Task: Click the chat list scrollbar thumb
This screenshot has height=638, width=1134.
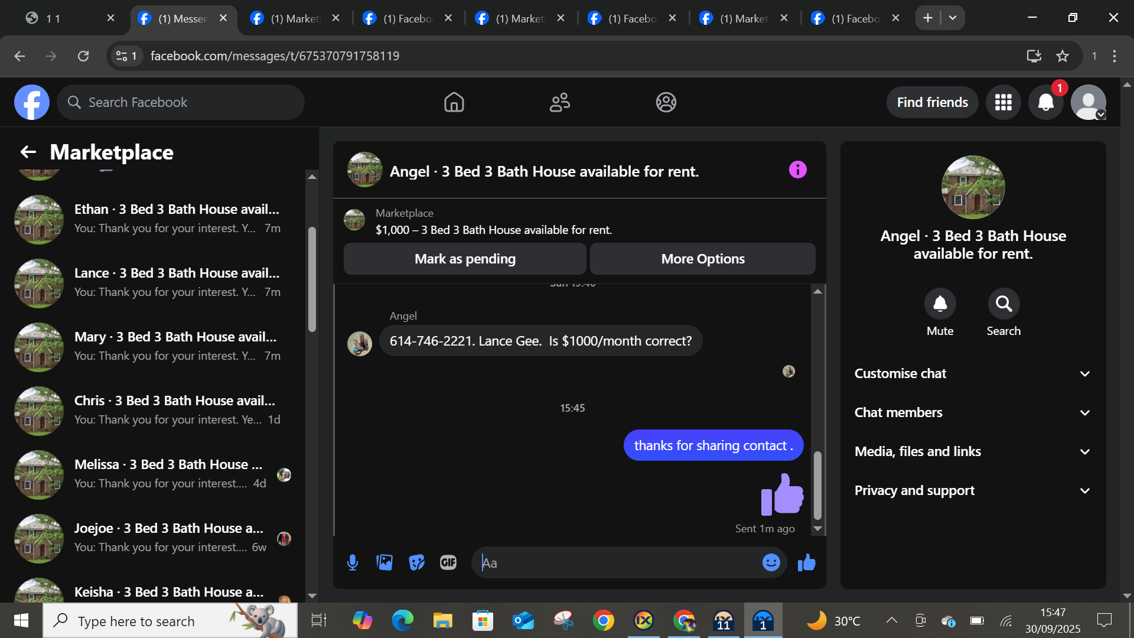Action: click(312, 279)
